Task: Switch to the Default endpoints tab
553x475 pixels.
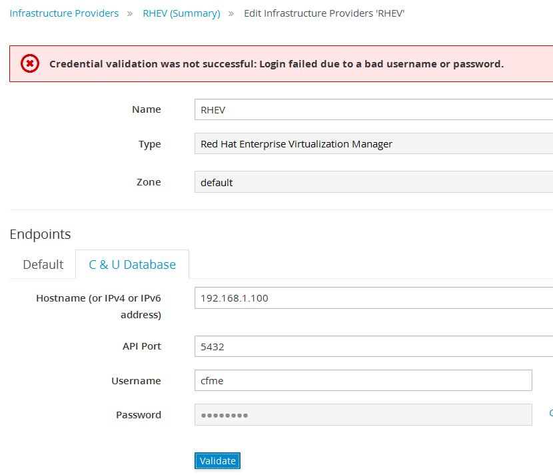Action: 43,265
